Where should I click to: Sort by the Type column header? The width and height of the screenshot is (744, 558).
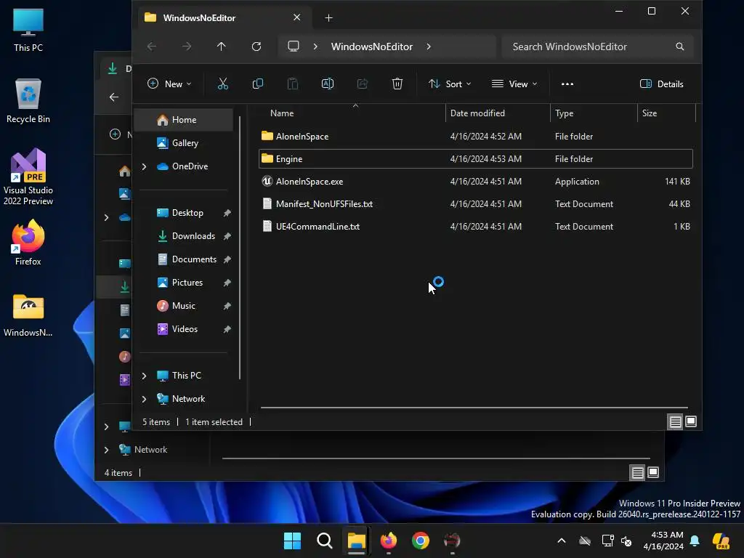click(x=594, y=113)
